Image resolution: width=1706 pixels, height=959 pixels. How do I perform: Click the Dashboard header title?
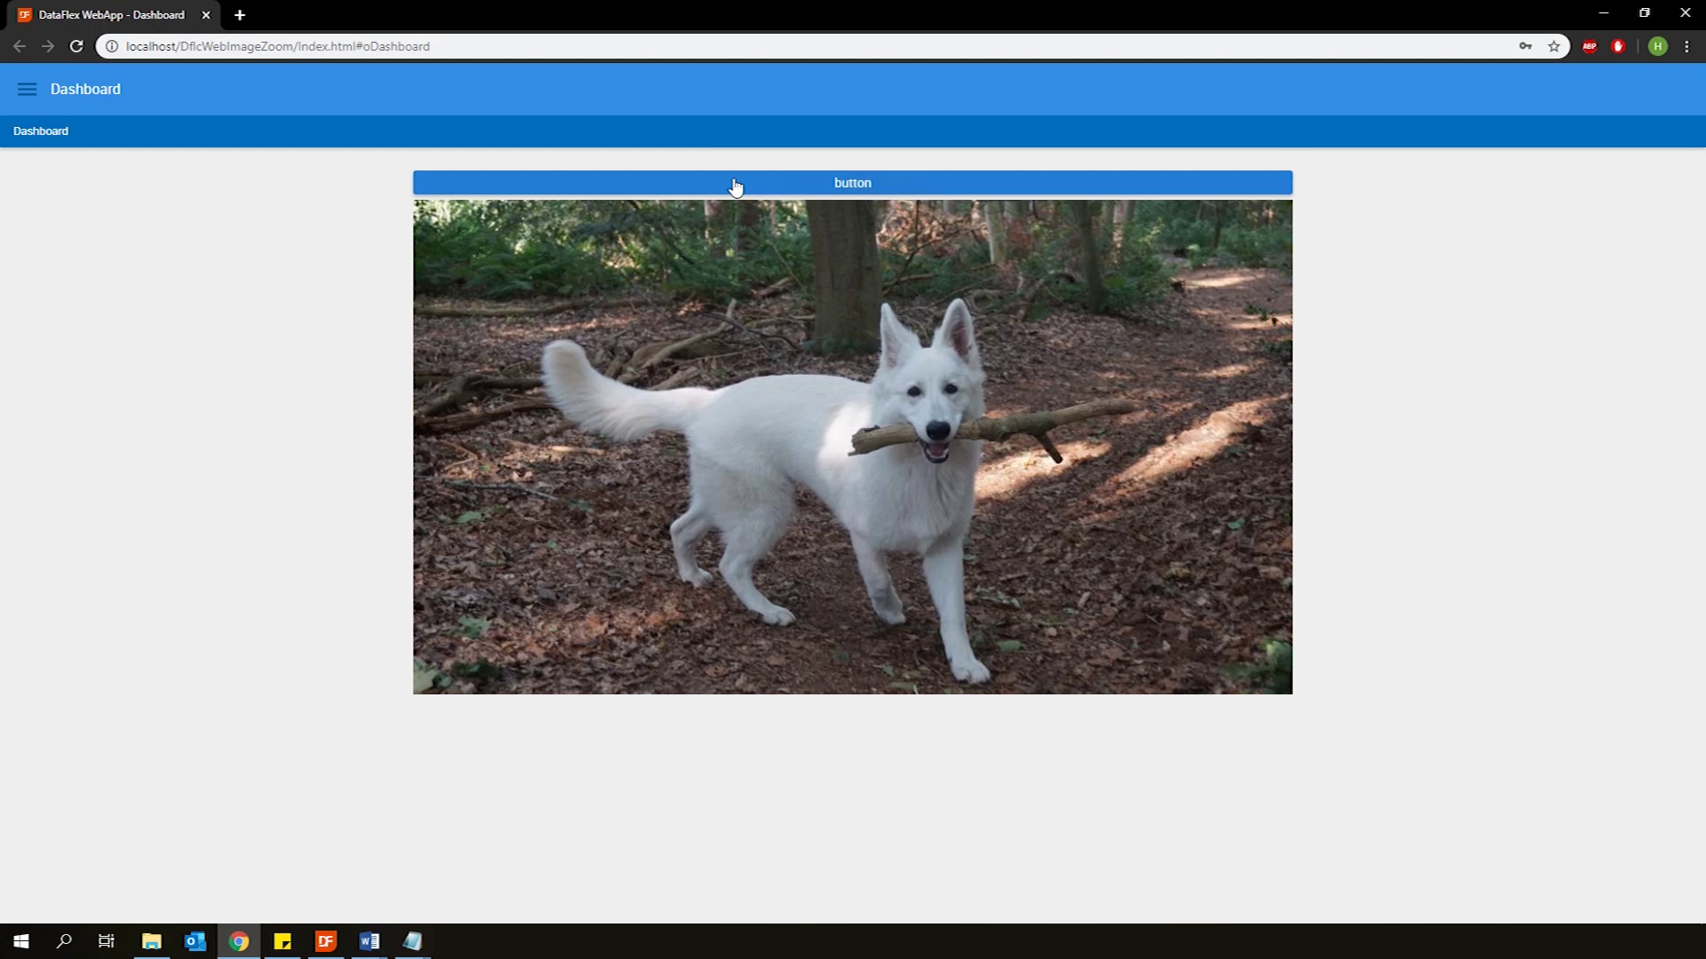tap(85, 89)
